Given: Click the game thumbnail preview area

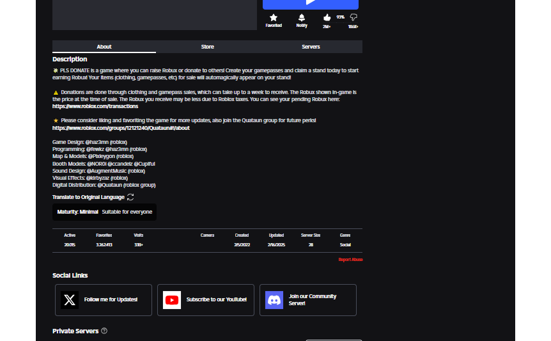Looking at the screenshot, I should pos(155,15).
